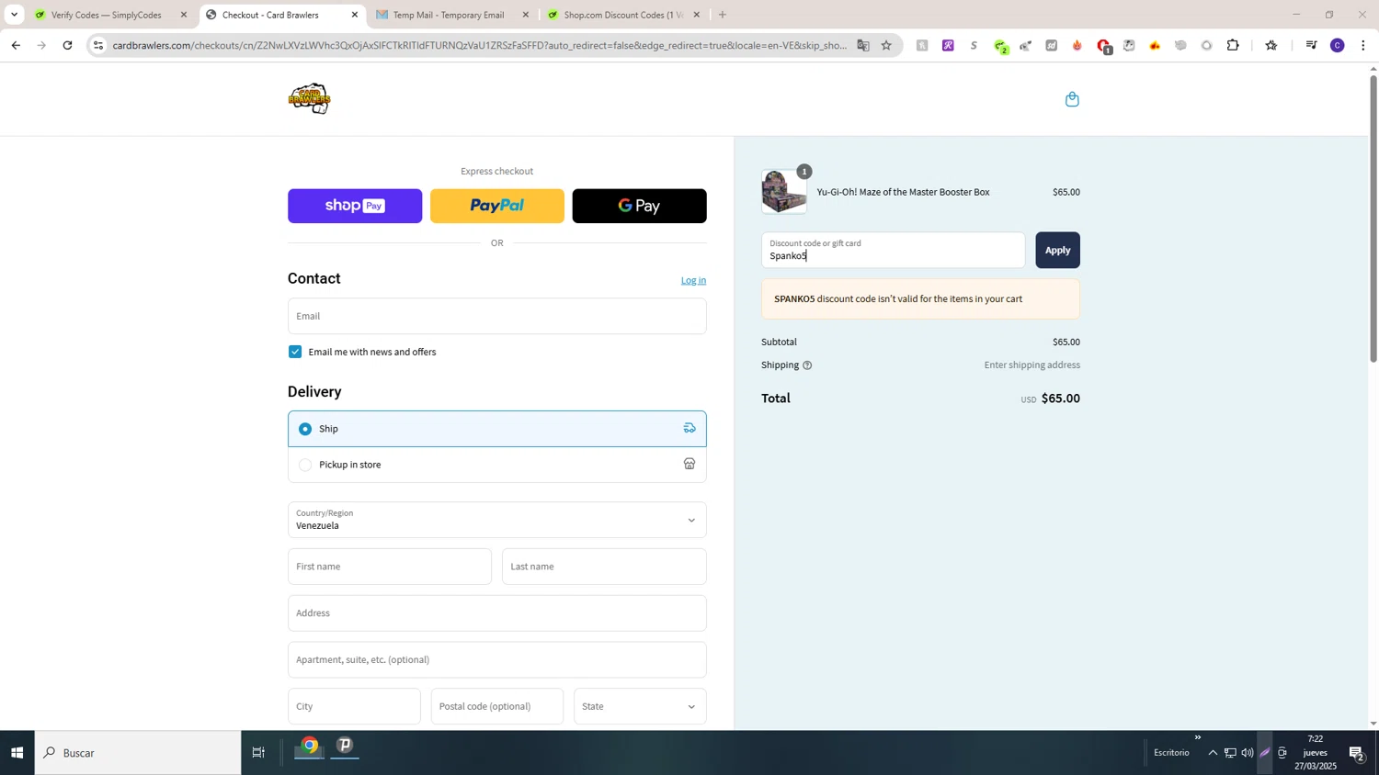Apply the discount code

[1057, 250]
